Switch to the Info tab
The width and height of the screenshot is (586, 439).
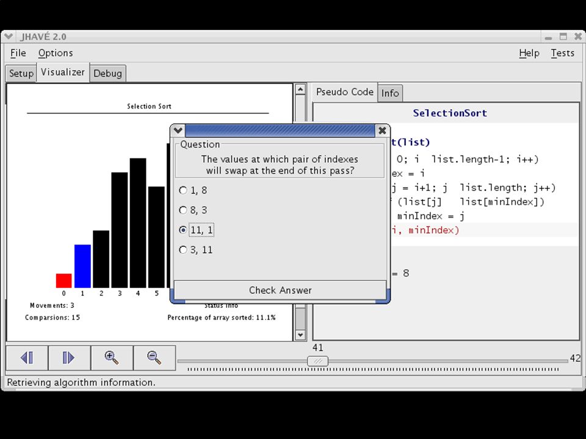point(390,93)
